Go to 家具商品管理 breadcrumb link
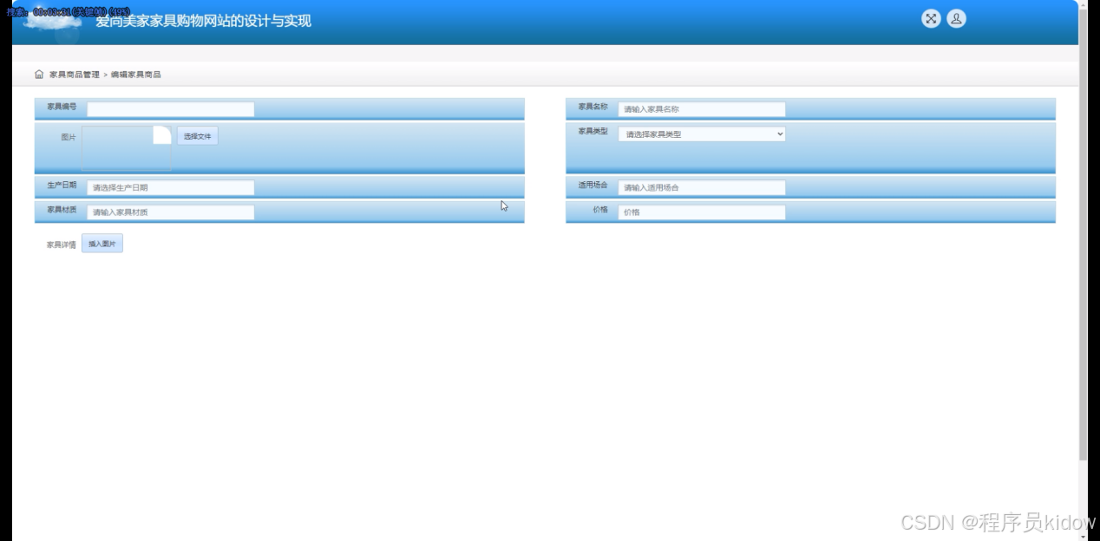Viewport: 1100px width, 541px height. (75, 75)
